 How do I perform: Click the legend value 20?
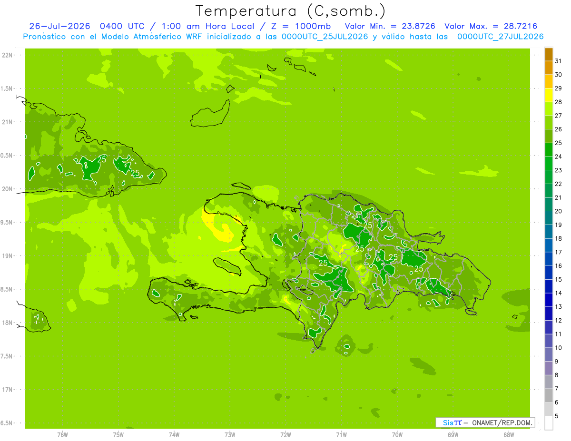[559, 211]
